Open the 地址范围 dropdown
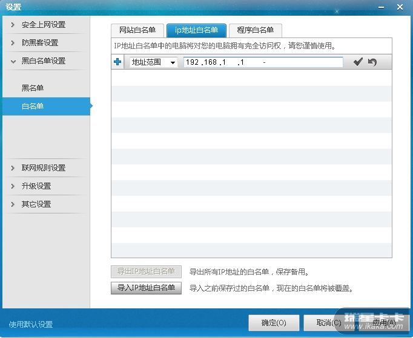Image resolution: width=413 pixels, height=338 pixels. (154, 62)
